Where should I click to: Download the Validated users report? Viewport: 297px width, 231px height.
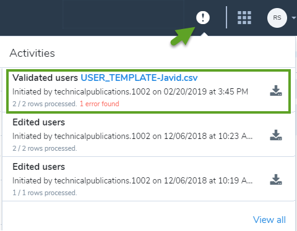[276, 91]
